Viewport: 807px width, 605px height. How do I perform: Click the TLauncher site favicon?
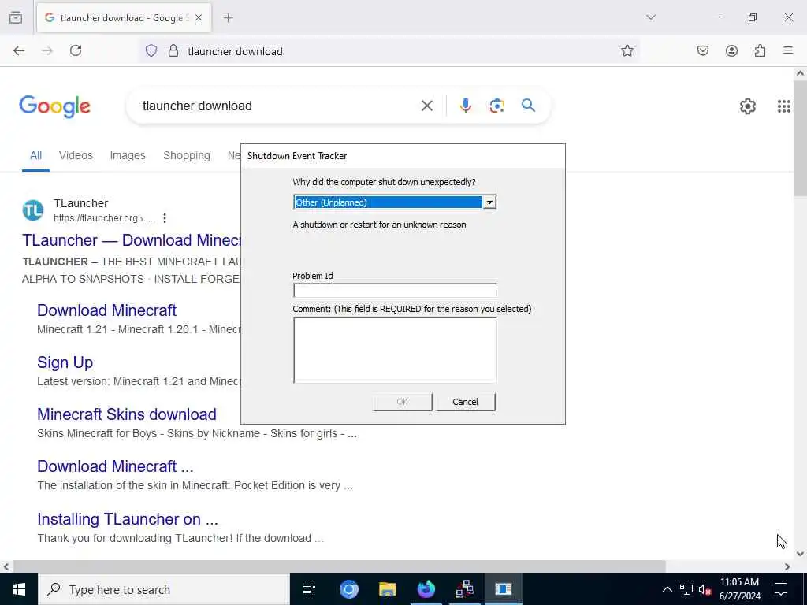click(x=33, y=210)
